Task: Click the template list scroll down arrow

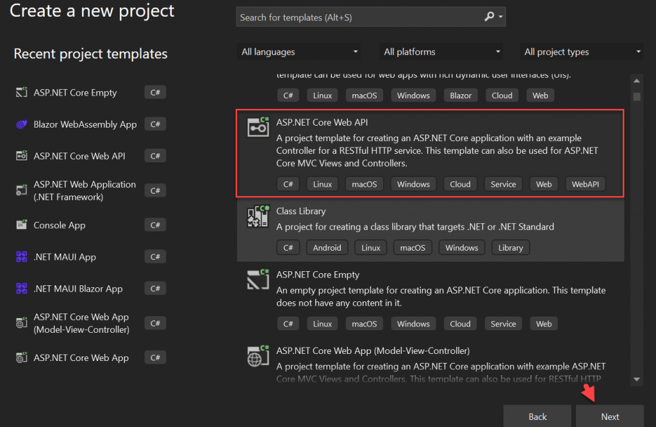Action: (x=637, y=380)
